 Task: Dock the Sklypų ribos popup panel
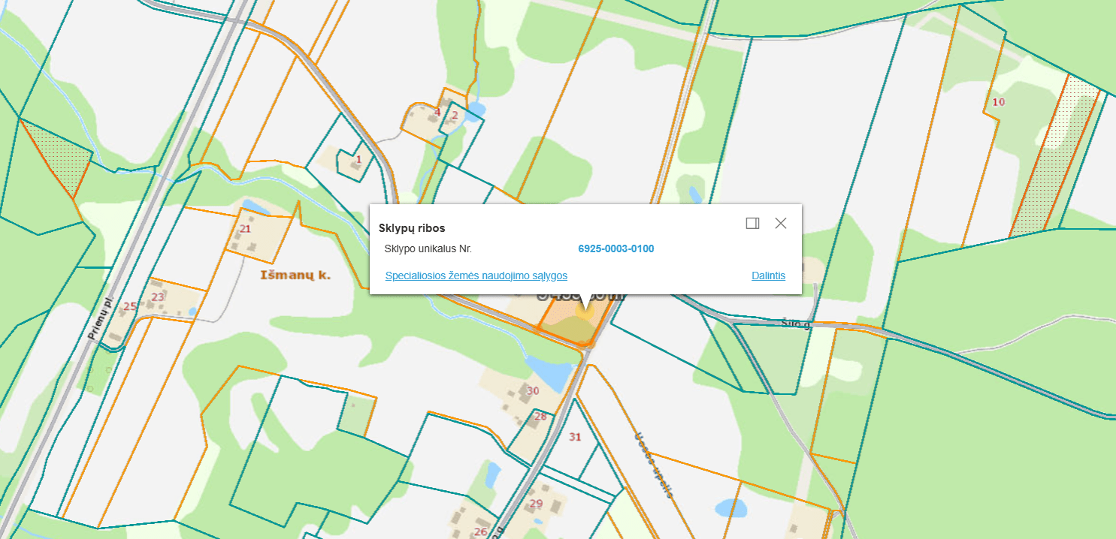tap(752, 223)
